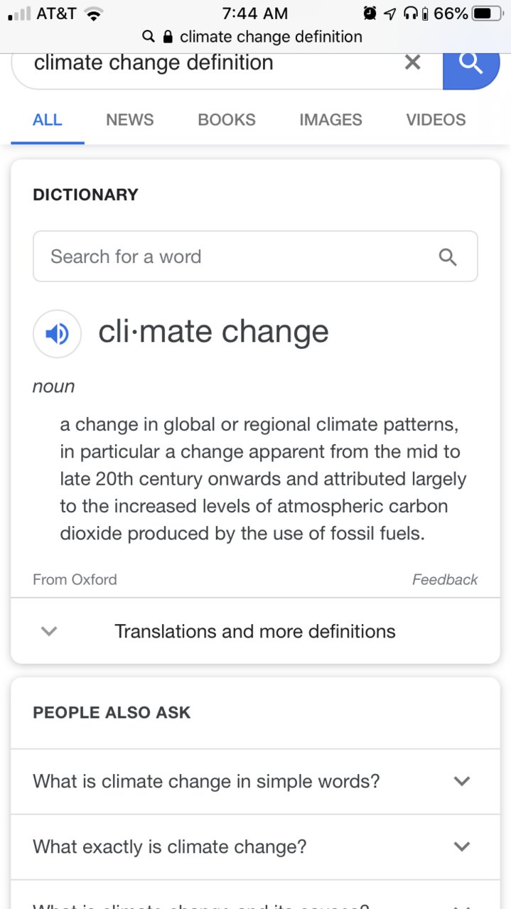Tap the Feedback link
511x909 pixels.
[445, 580]
